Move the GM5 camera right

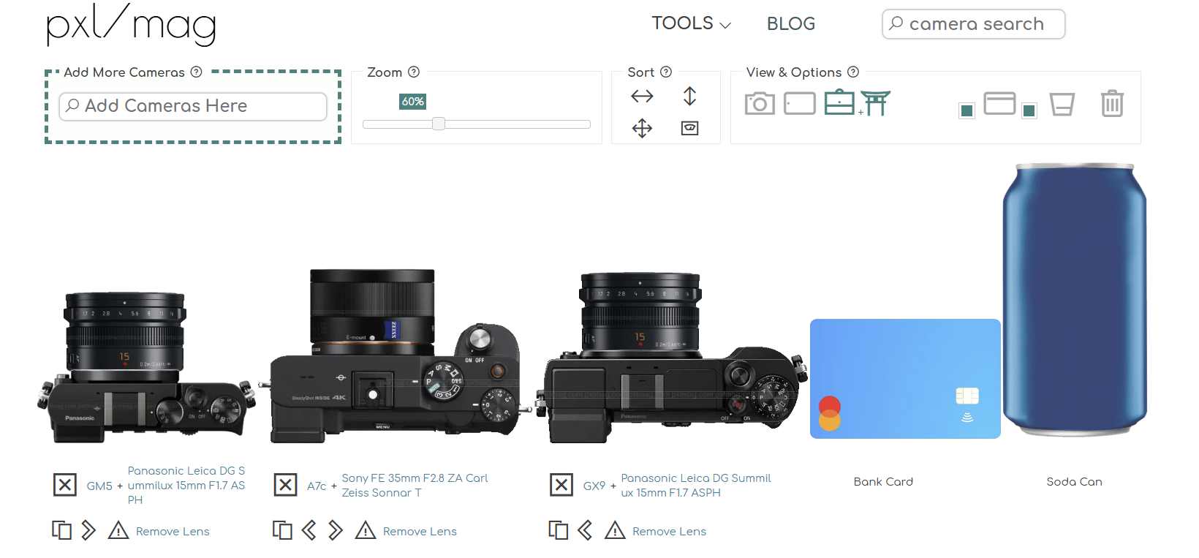pyautogui.click(x=88, y=530)
